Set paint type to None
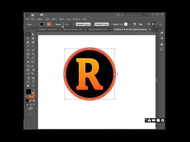190x142 pixels. [34, 101]
